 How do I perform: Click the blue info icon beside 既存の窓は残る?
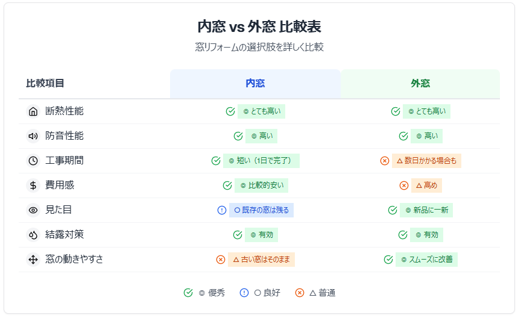click(222, 210)
